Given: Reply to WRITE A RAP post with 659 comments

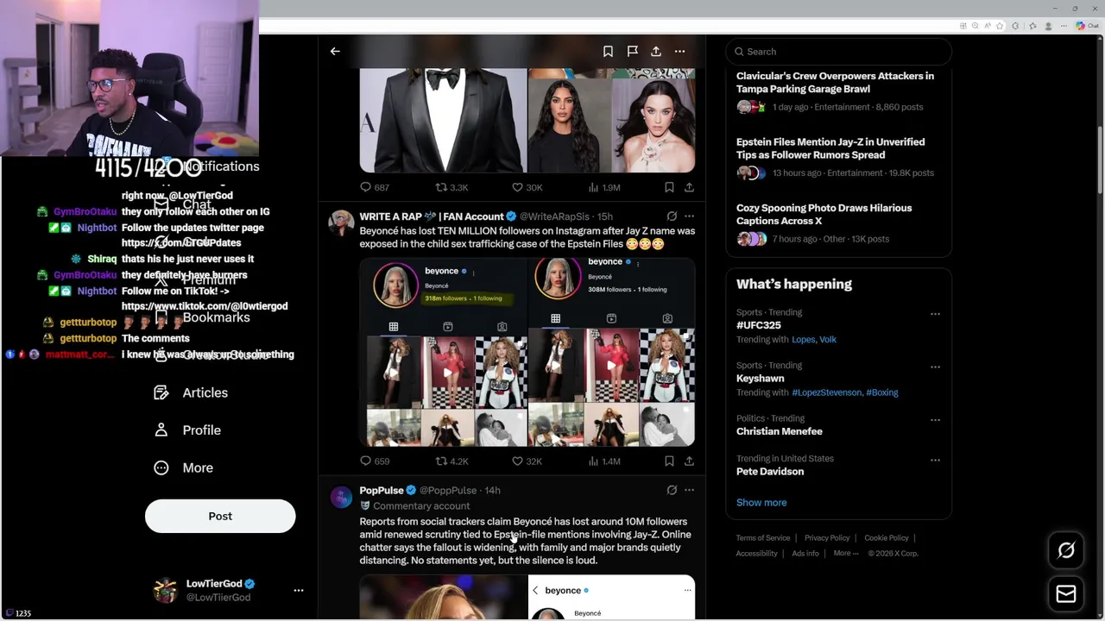Looking at the screenshot, I should (374, 461).
